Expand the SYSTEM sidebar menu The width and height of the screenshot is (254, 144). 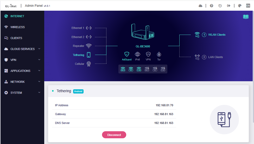22,93
